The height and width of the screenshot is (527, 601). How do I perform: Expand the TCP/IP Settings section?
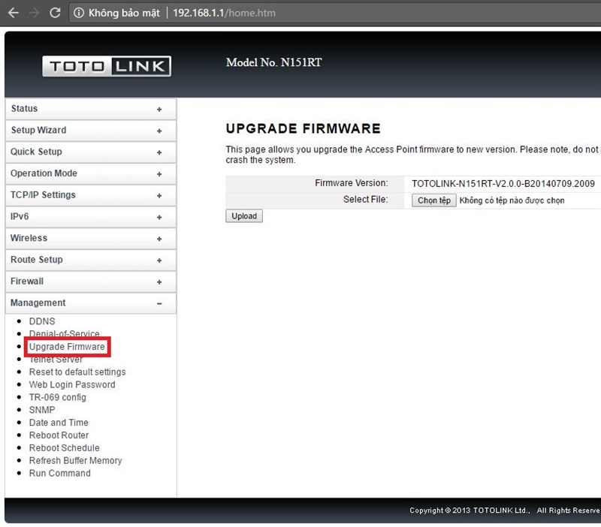91,195
